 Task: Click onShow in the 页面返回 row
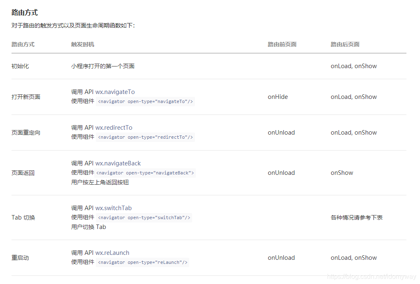tap(342, 173)
